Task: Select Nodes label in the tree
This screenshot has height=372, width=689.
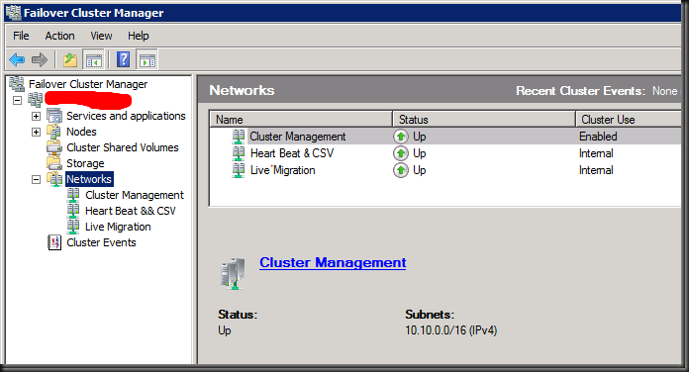Action: [x=81, y=132]
